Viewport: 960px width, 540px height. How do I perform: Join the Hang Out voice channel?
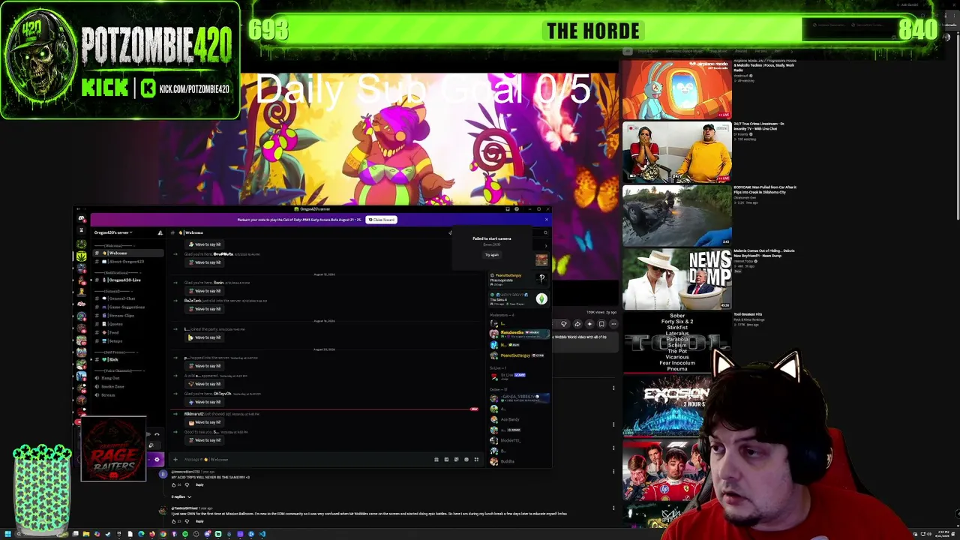click(x=127, y=378)
